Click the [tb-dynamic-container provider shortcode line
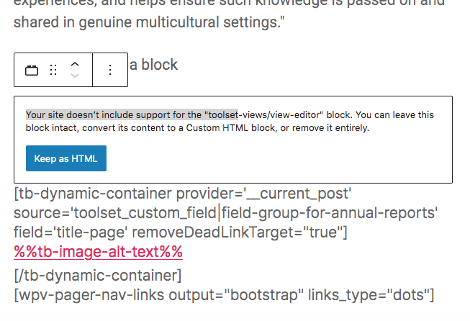 pyautogui.click(x=183, y=194)
